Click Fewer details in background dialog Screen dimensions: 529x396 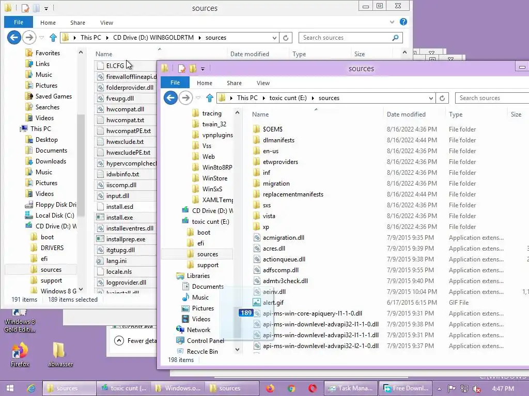(x=135, y=341)
